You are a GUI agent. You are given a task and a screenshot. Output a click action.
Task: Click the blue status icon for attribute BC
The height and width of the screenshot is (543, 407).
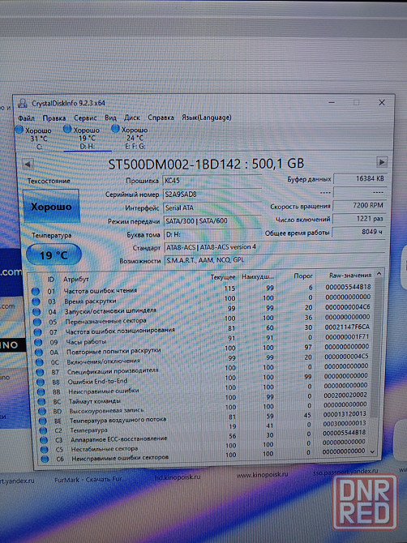pos(41,402)
